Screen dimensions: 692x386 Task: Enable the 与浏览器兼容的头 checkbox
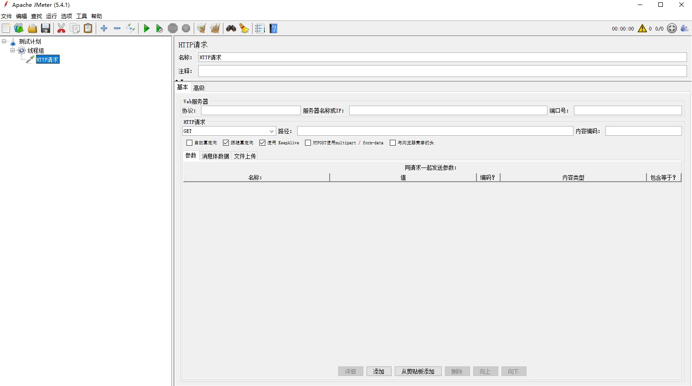pyautogui.click(x=392, y=143)
